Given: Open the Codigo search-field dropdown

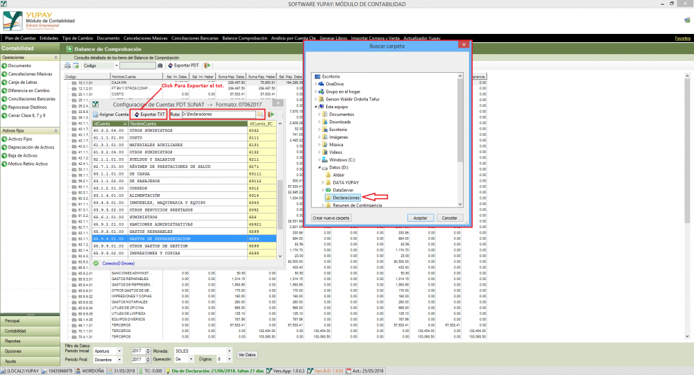Looking at the screenshot, I should pyautogui.click(x=117, y=65).
